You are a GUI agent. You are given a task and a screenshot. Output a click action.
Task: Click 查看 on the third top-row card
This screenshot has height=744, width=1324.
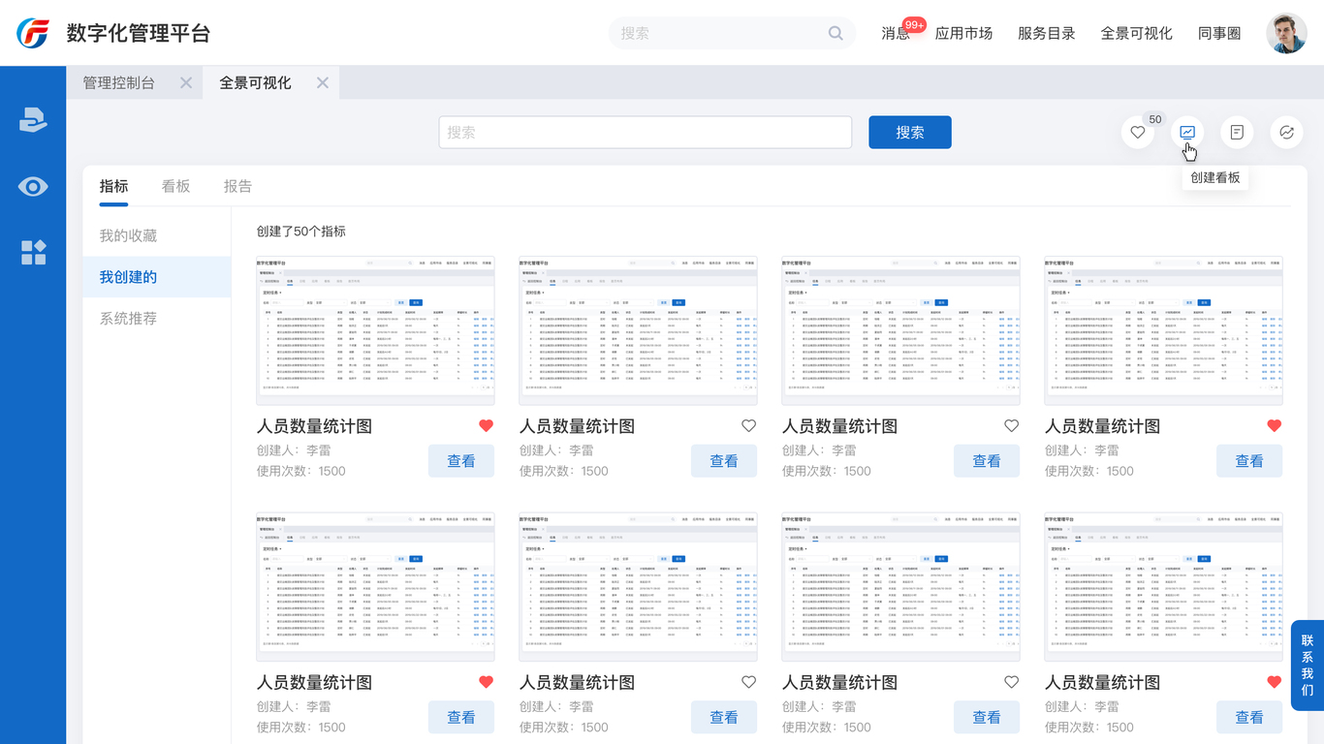click(987, 461)
